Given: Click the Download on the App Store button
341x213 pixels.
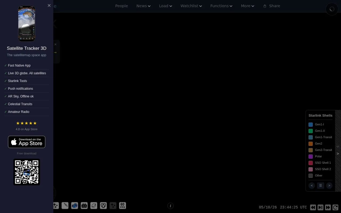Looking at the screenshot, I should pyautogui.click(x=27, y=142).
